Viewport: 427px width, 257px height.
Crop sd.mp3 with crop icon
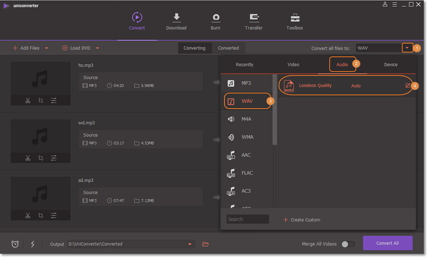(x=41, y=216)
